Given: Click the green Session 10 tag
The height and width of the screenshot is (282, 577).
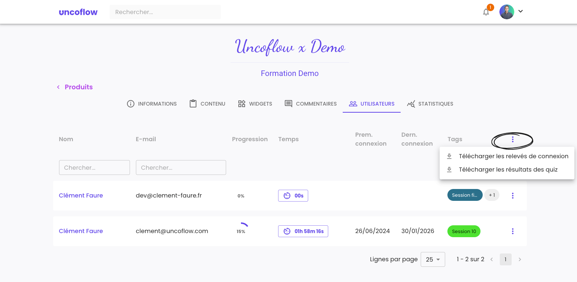Looking at the screenshot, I should (464, 231).
